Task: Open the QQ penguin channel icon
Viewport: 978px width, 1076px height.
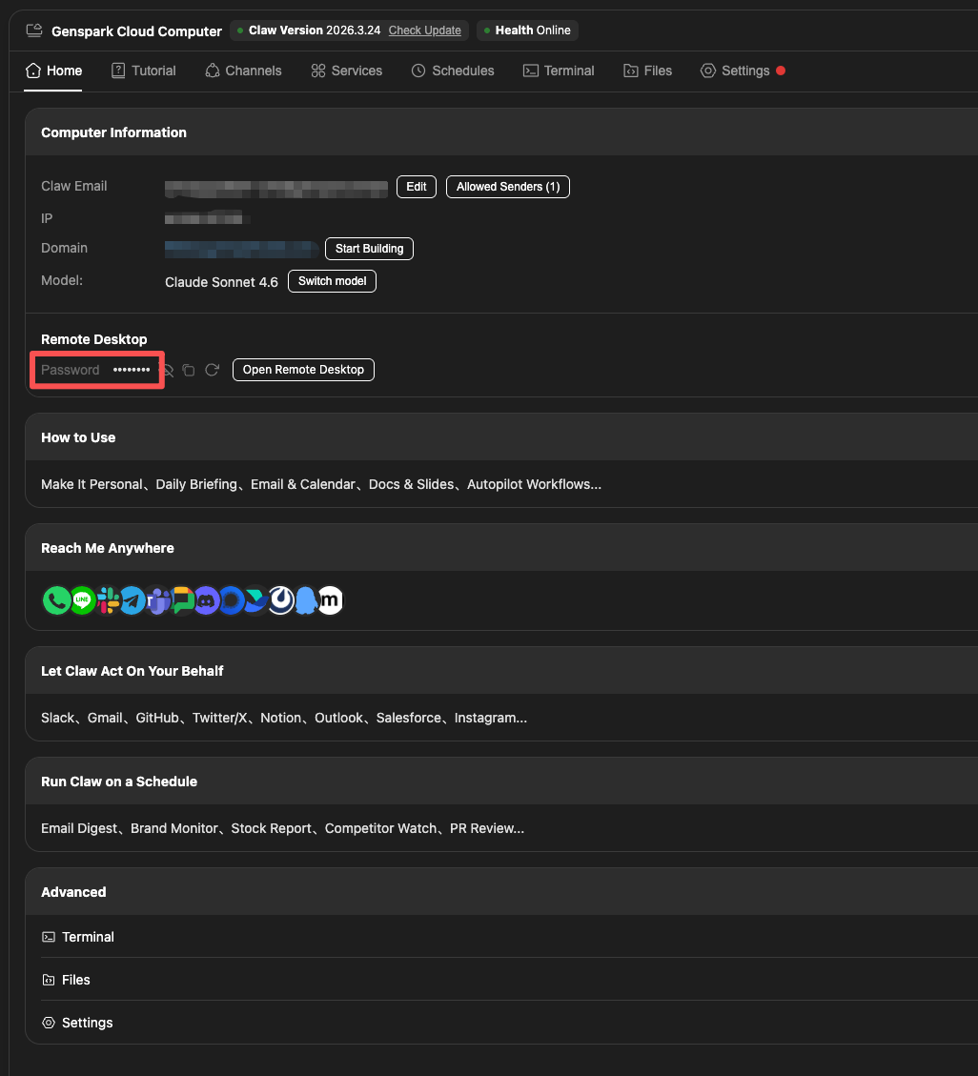Action: click(x=305, y=600)
